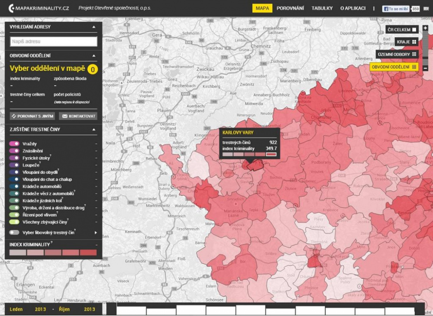Click the darkest red INDEX KRIMINALITY legend swatch
This screenshot has height=316, width=433.
point(88,252)
